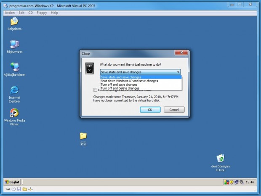261x196 pixels.
Task: Choose Turn off and save changes
Action: point(141,85)
